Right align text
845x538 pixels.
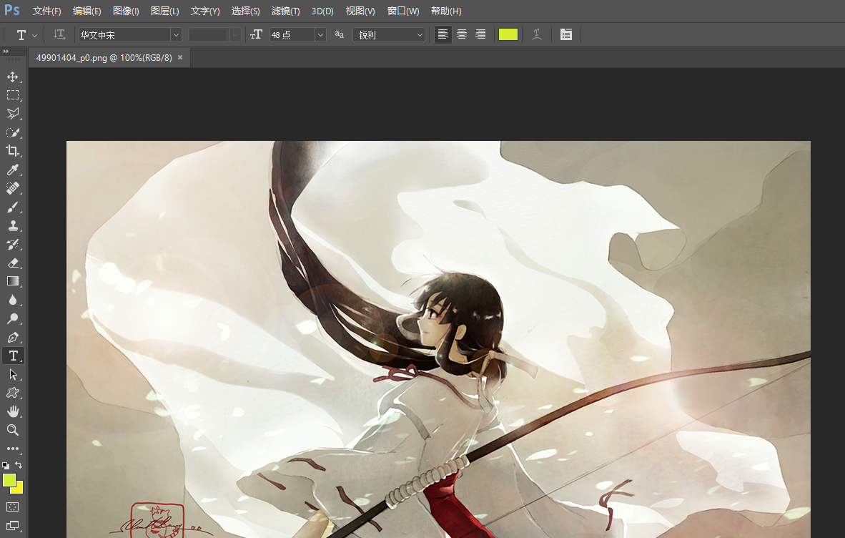click(x=480, y=34)
